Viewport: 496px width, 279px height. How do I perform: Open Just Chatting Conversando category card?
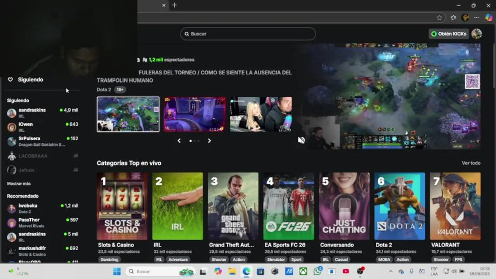(x=344, y=206)
